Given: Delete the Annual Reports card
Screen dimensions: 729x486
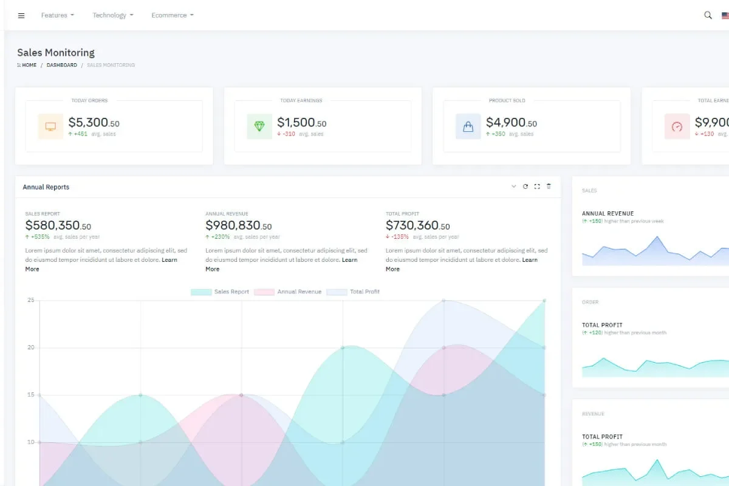Looking at the screenshot, I should coord(549,187).
